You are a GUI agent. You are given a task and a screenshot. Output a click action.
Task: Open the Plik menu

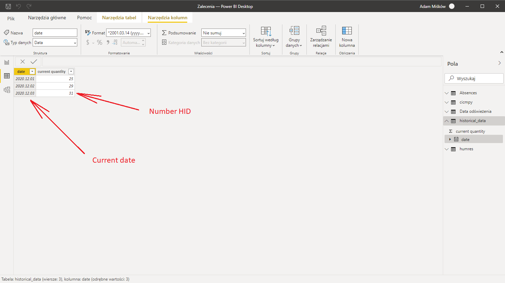11,18
